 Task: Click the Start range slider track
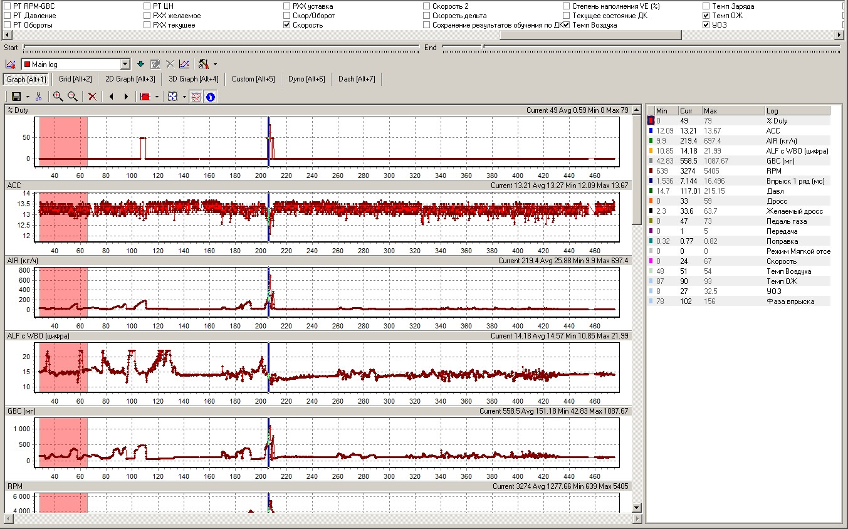click(219, 47)
